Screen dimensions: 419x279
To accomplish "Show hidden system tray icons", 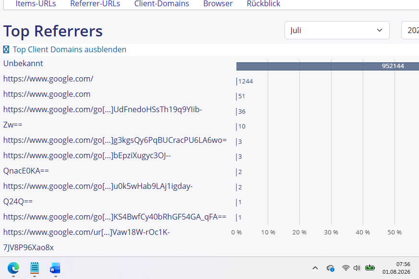I will point(315,268).
